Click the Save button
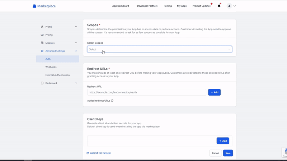 (x=228, y=153)
